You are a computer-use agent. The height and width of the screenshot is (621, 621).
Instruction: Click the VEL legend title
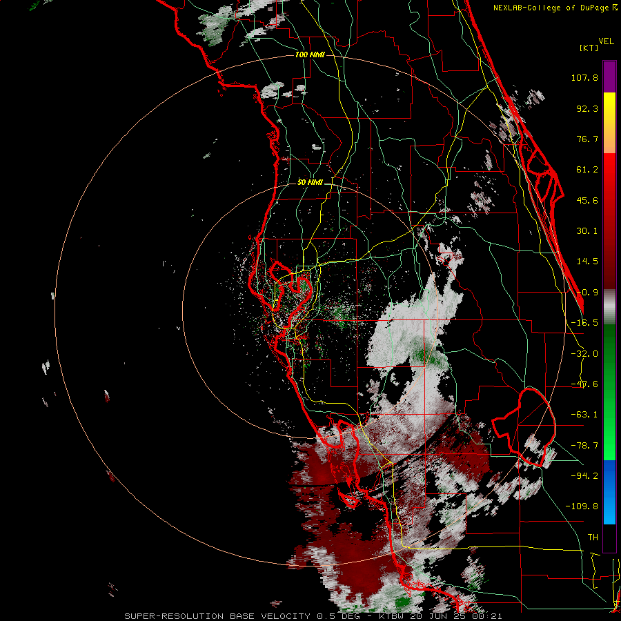606,41
